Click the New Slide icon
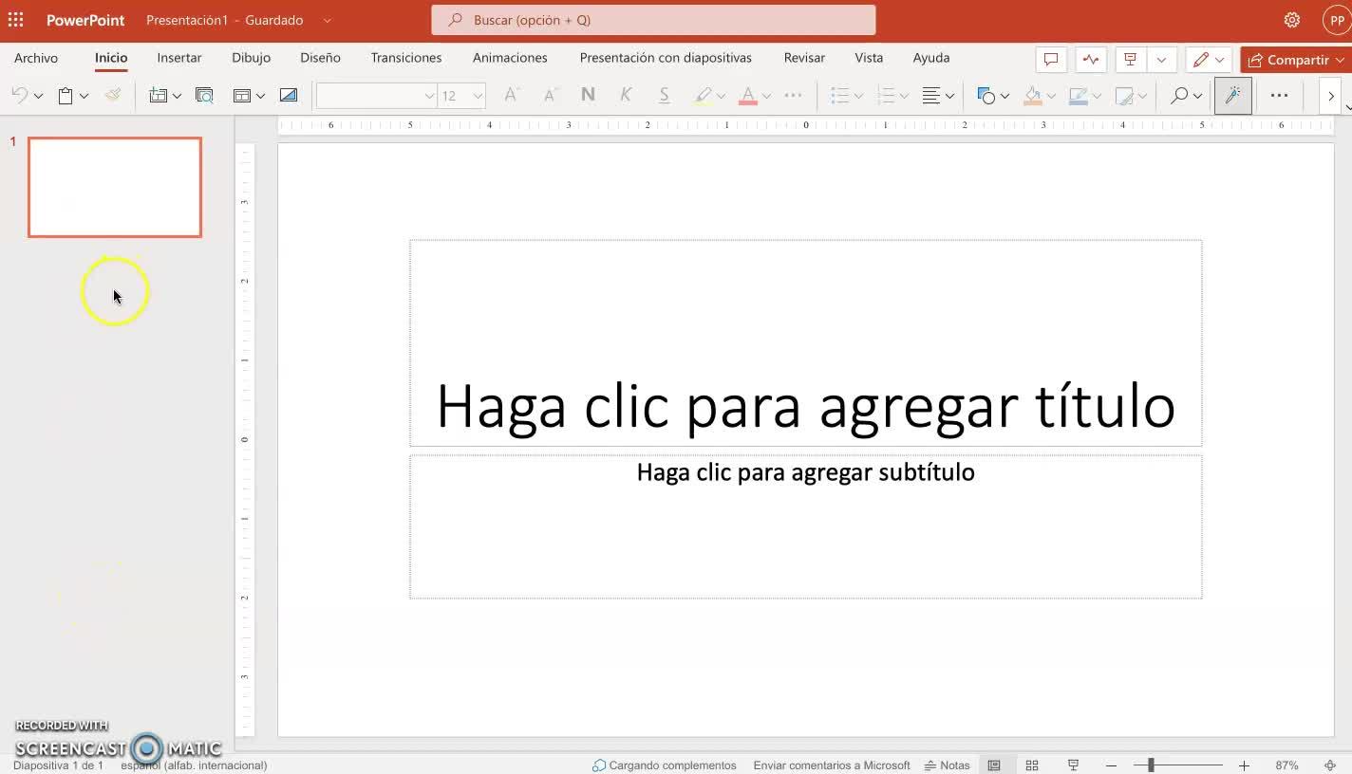Screen dimensions: 1352x774 (158, 95)
